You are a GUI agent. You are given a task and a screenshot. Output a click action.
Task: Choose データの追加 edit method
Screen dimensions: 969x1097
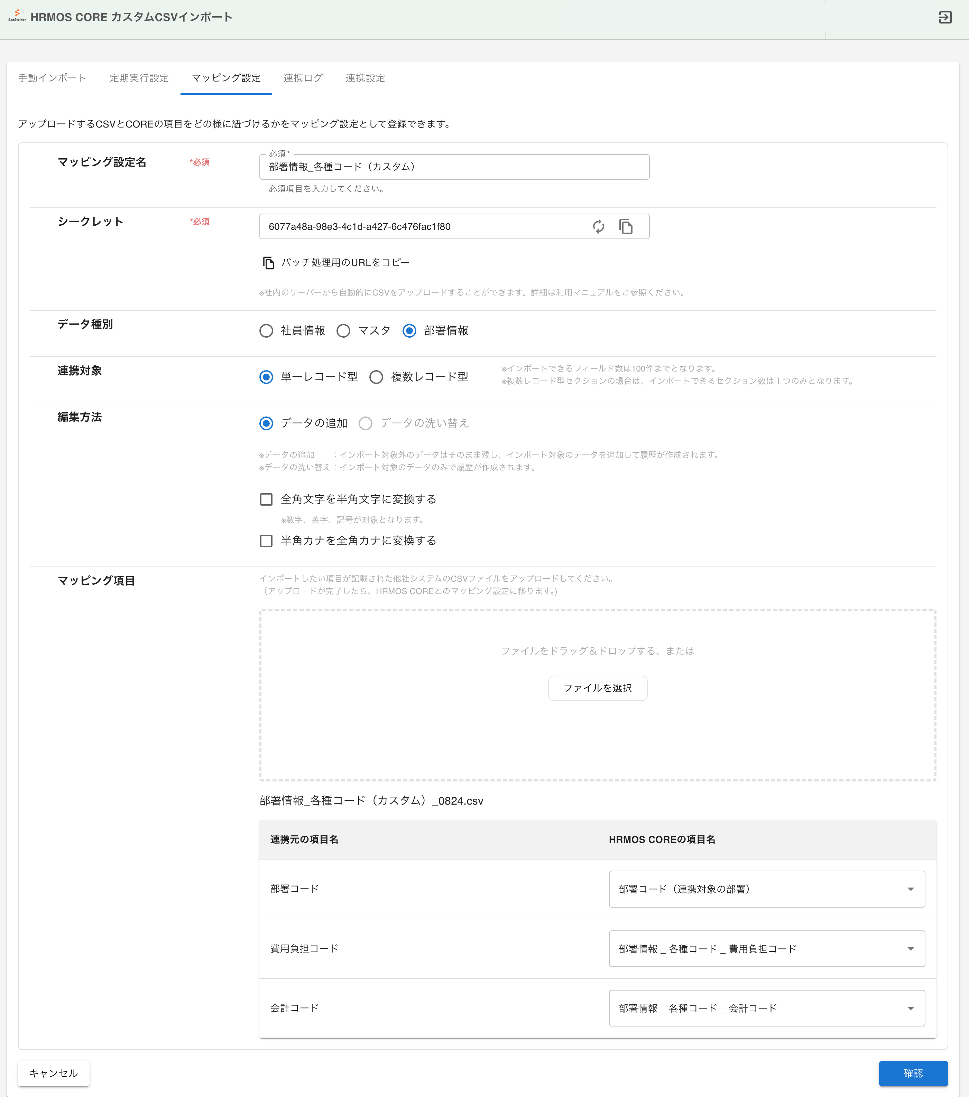[x=266, y=423]
